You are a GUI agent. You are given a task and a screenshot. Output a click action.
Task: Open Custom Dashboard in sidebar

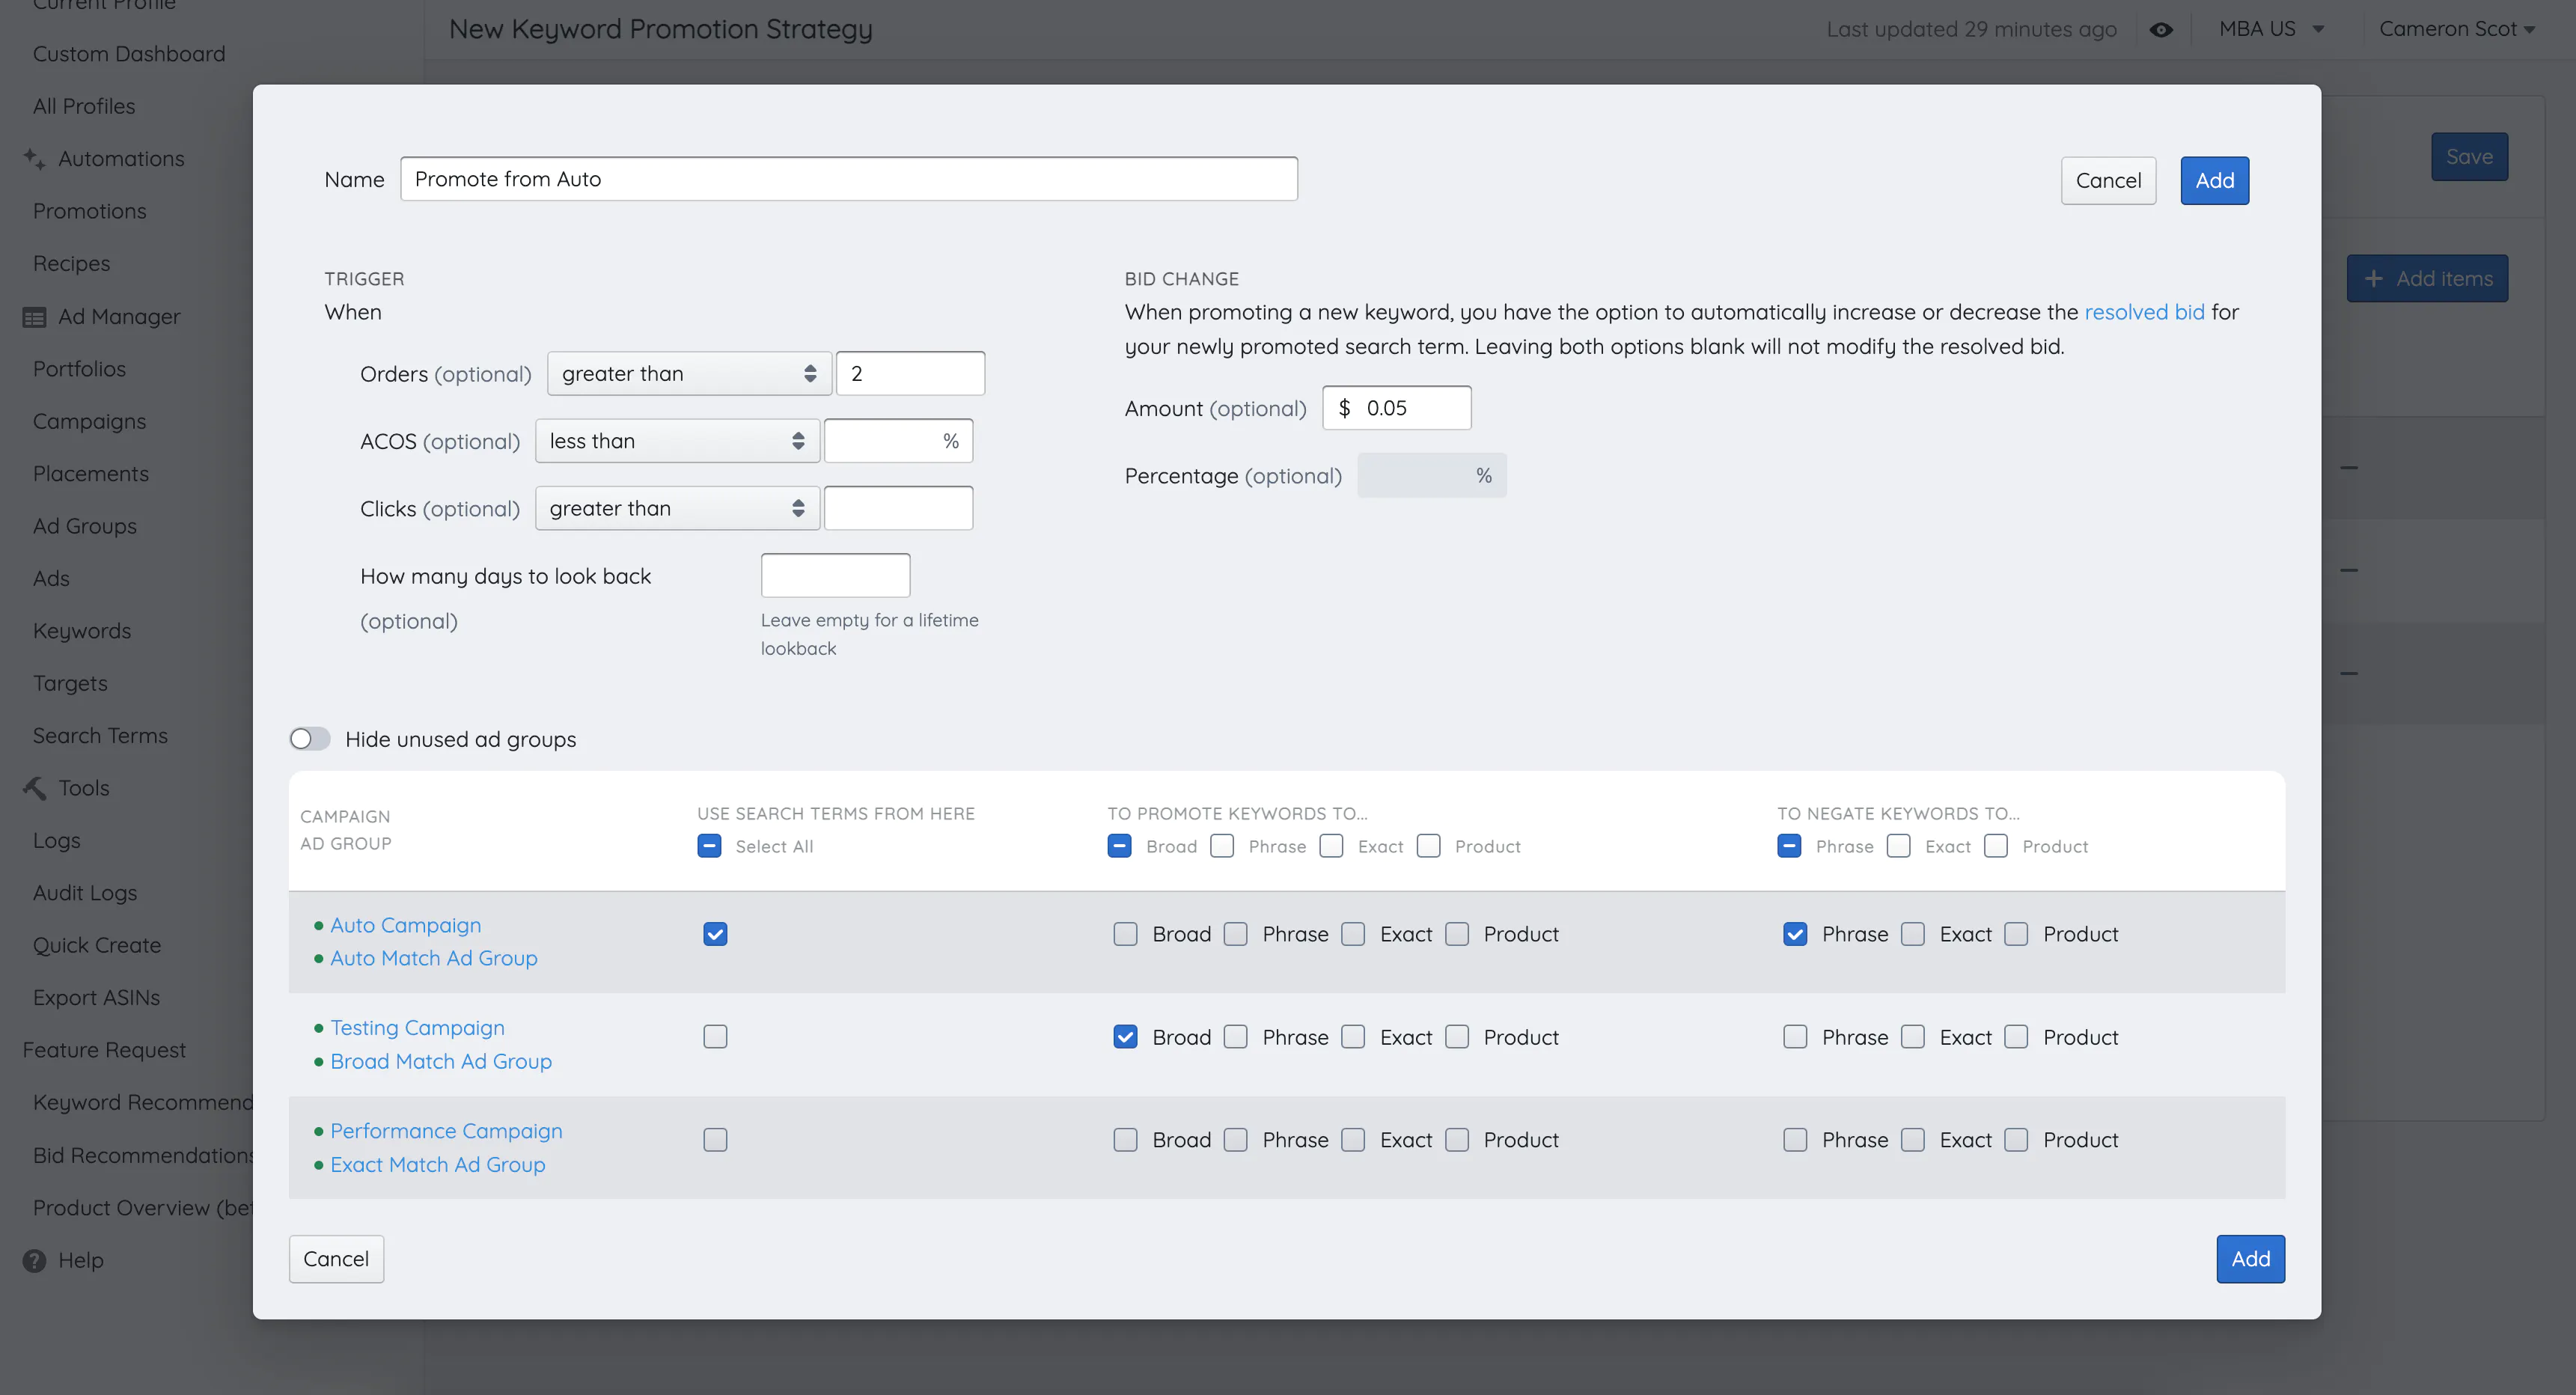129,54
